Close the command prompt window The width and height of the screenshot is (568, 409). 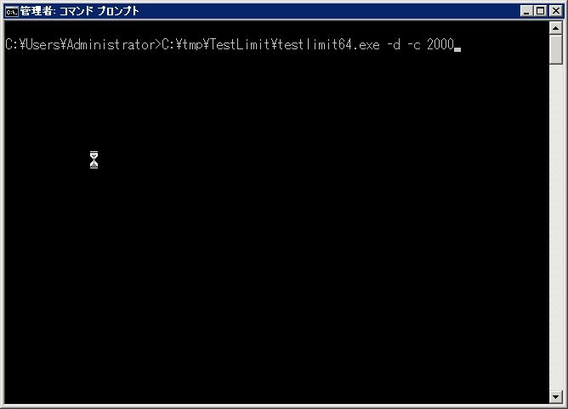pos(556,11)
